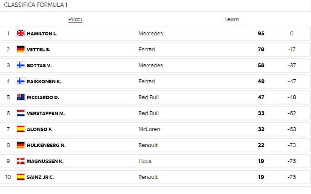Click the German flag beside Hulkenberg
This screenshot has width=311, height=194.
21,145
